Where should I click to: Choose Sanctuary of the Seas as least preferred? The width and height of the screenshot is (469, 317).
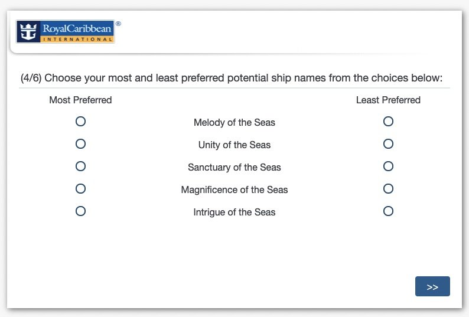pos(388,166)
